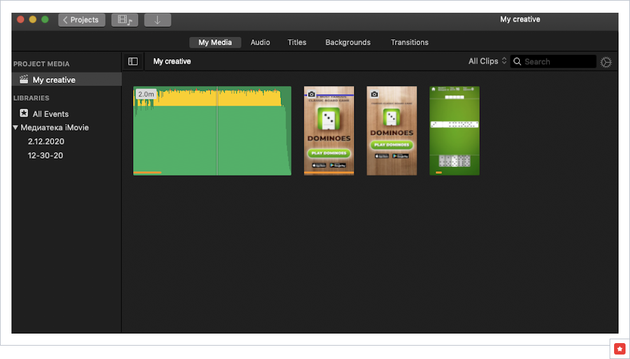This screenshot has height=359, width=630.
Task: Switch to the Audio tab
Action: tap(260, 43)
